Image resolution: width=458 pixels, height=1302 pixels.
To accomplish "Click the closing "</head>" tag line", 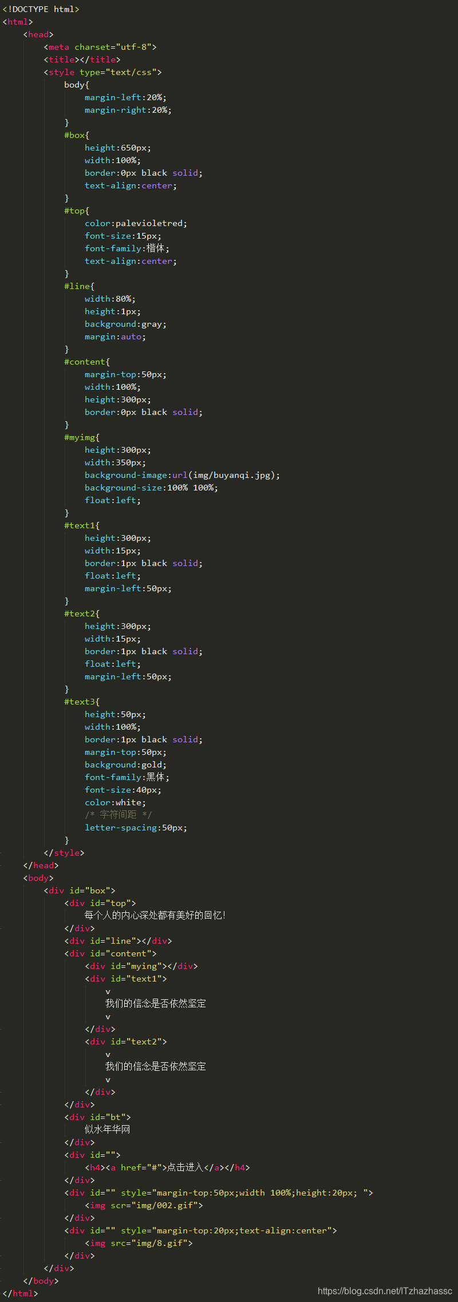I will tap(41, 865).
